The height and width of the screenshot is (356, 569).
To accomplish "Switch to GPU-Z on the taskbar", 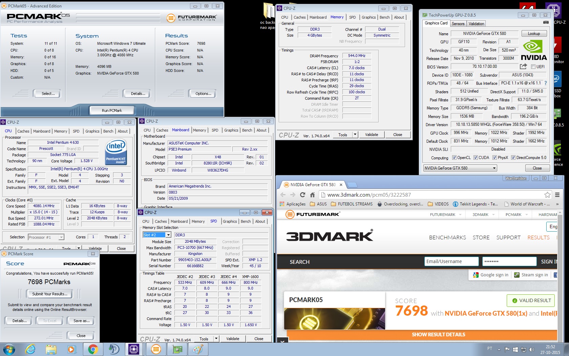I will [177, 349].
